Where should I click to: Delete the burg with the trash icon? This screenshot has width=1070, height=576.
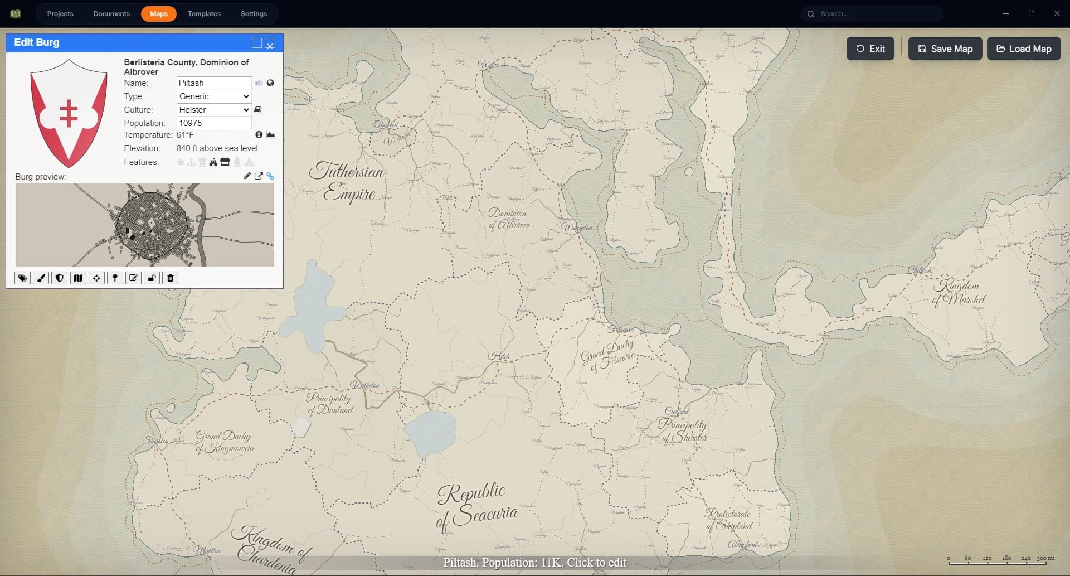click(170, 278)
